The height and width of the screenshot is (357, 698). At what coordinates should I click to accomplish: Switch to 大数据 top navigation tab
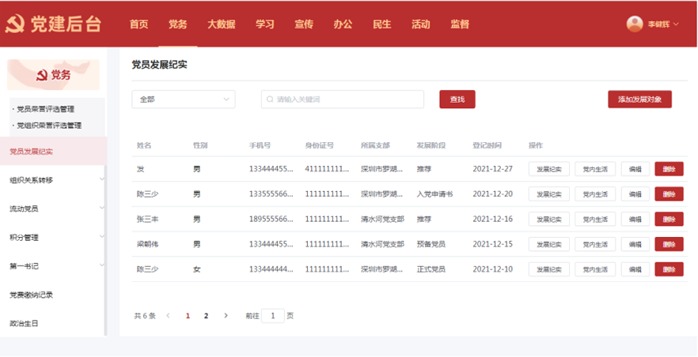(222, 24)
